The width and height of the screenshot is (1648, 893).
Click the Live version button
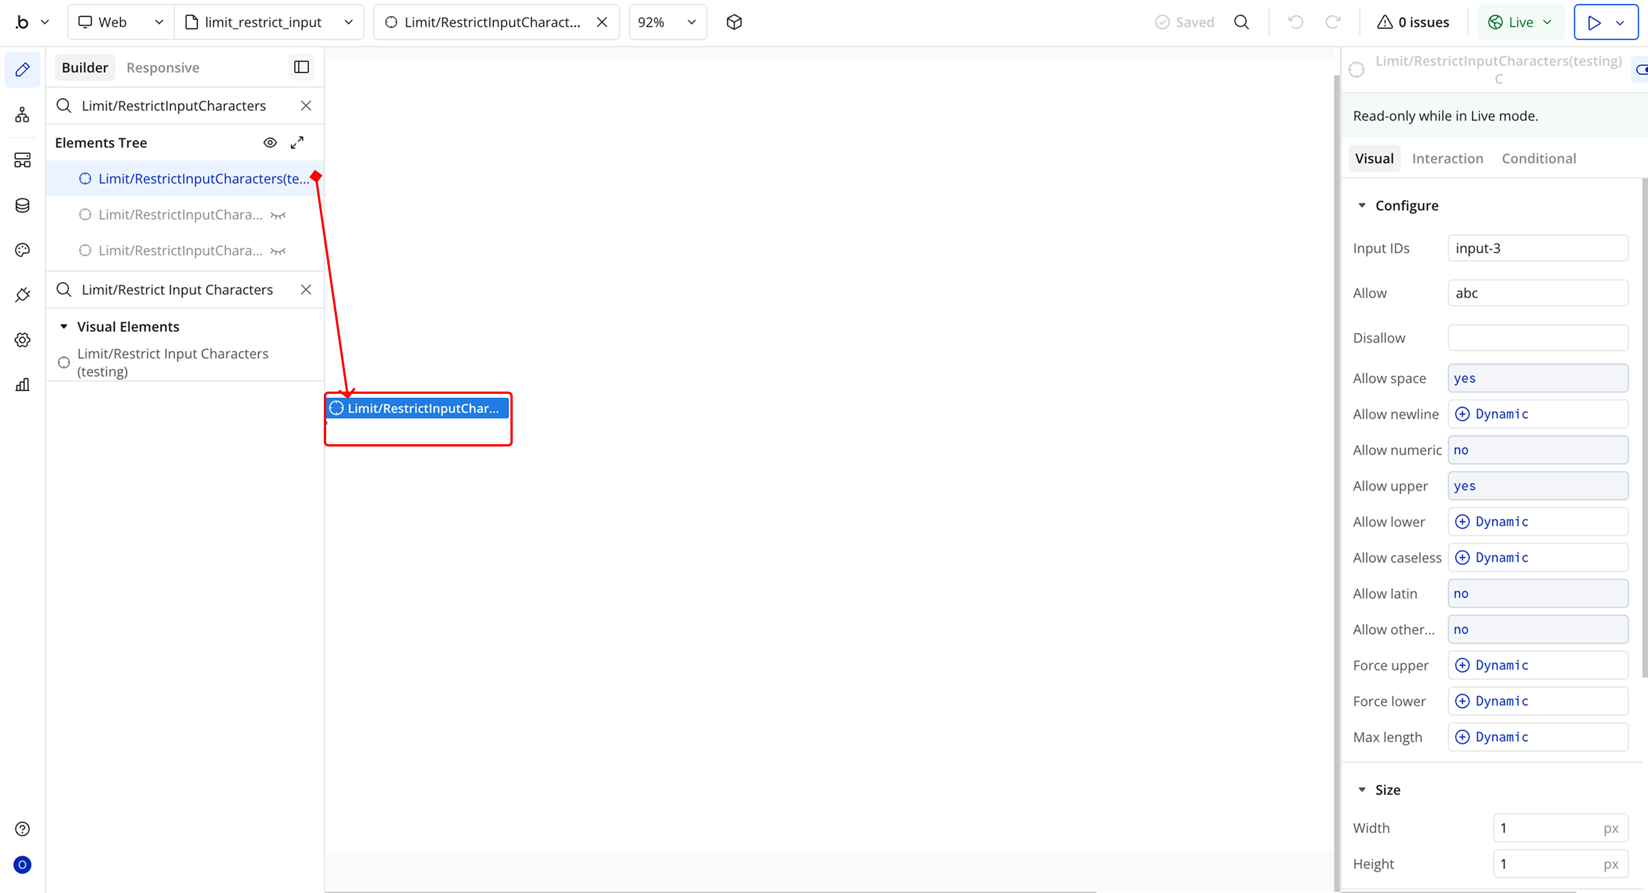[1519, 22]
